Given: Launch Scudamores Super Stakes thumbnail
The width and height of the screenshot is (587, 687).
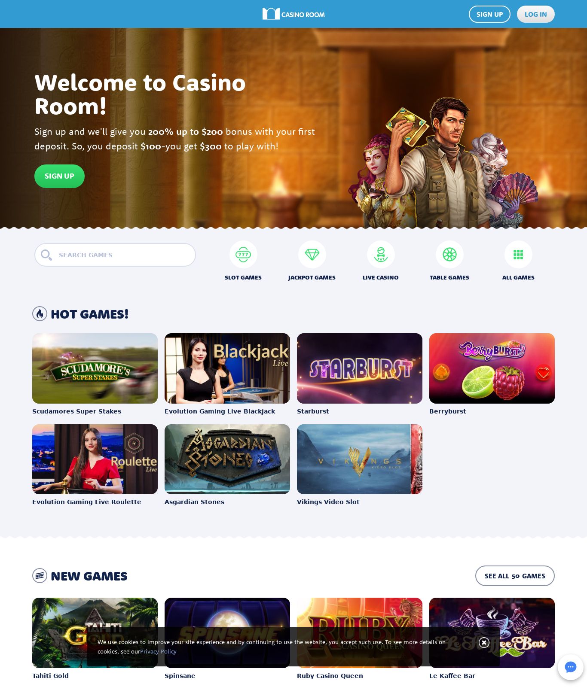Looking at the screenshot, I should [x=95, y=368].
